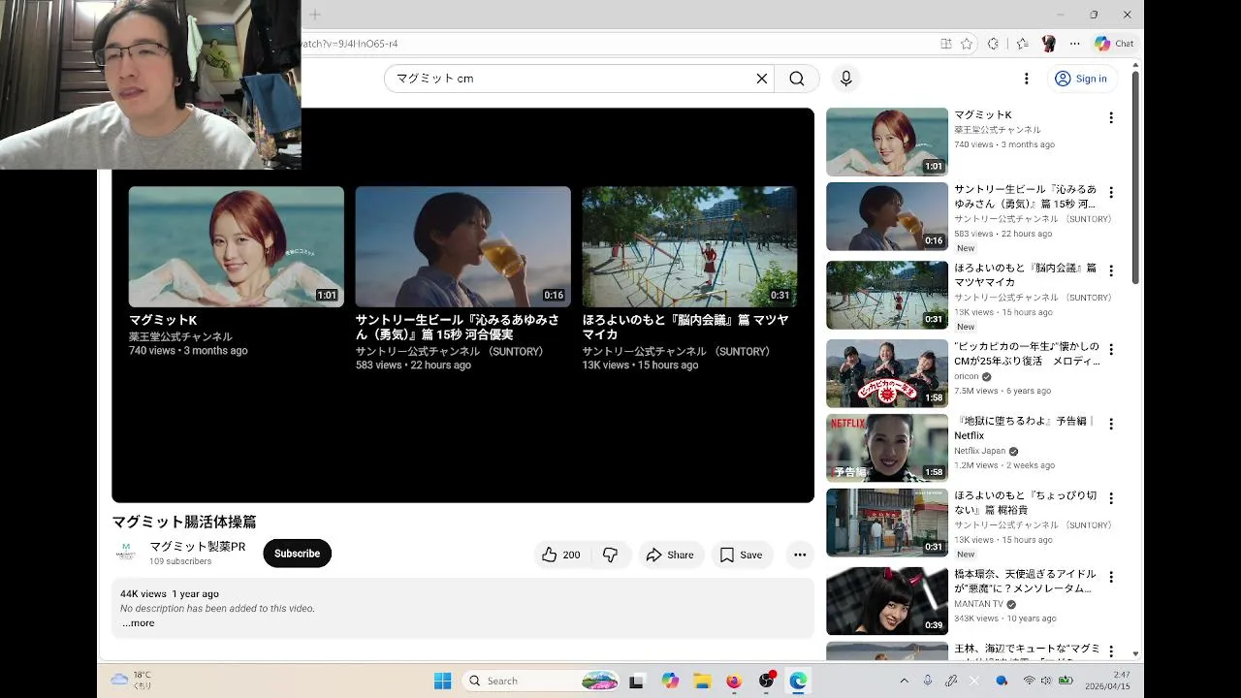Open 橋本環奈 MANTAN TV video thumbnail
Viewport: 1241px width, 698px height.
tap(887, 601)
